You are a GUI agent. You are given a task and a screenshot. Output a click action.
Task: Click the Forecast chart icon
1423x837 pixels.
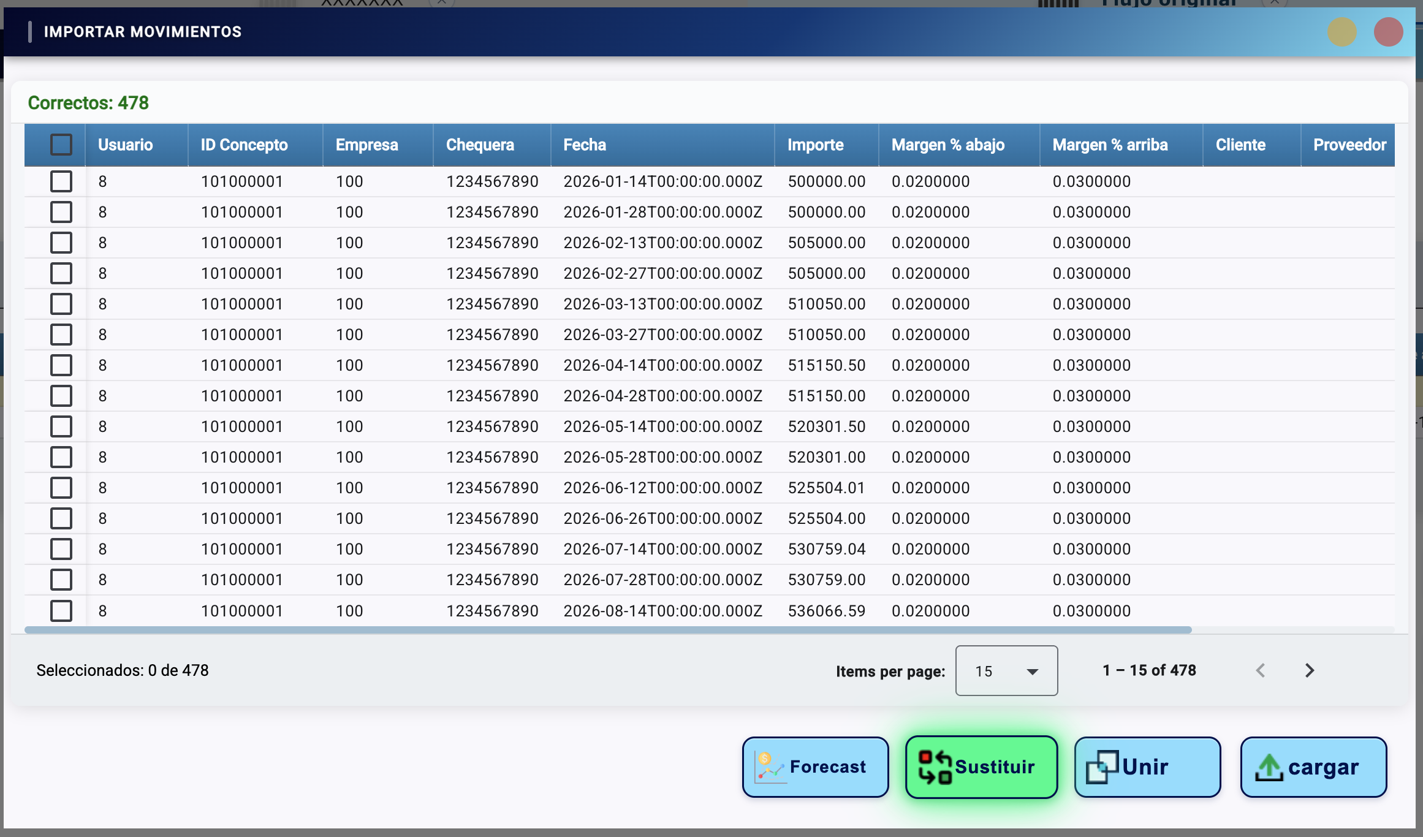[x=769, y=767]
